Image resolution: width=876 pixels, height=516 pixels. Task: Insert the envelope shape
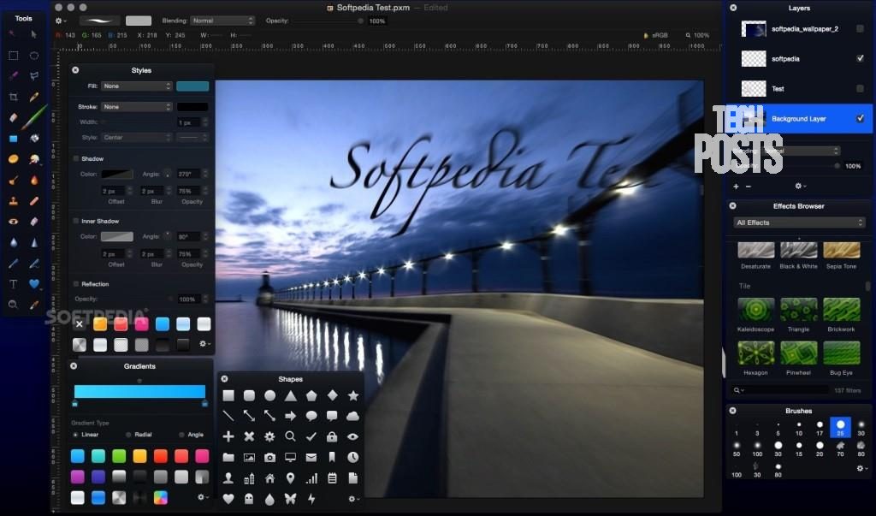pyautogui.click(x=311, y=457)
